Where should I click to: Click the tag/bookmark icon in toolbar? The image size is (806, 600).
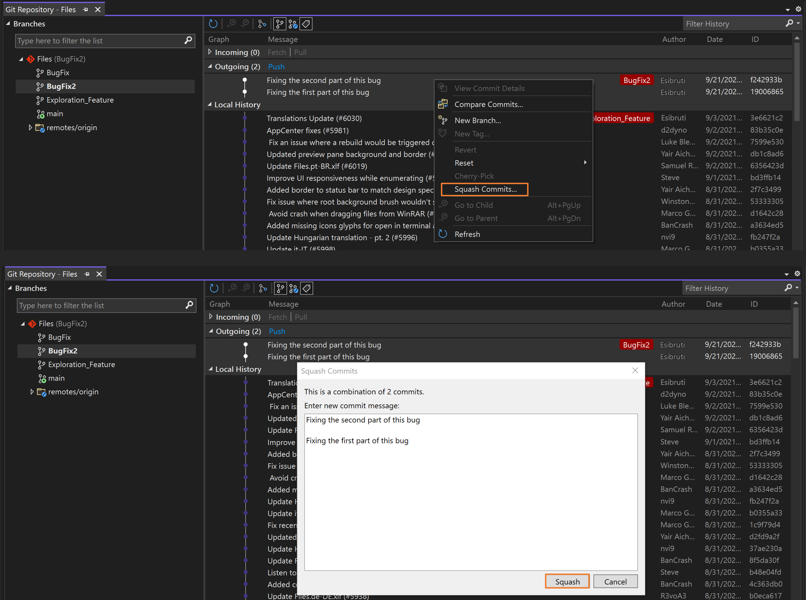coord(306,24)
